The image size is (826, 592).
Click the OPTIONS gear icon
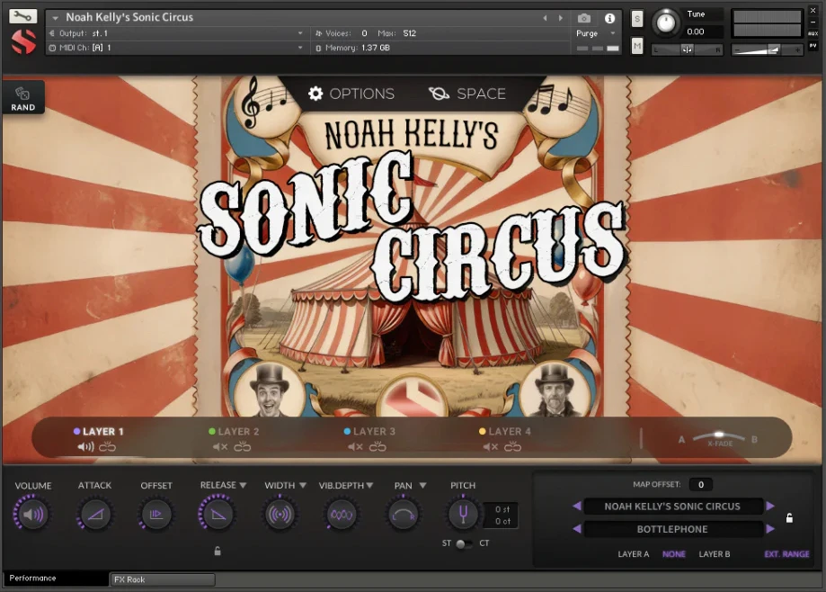315,94
